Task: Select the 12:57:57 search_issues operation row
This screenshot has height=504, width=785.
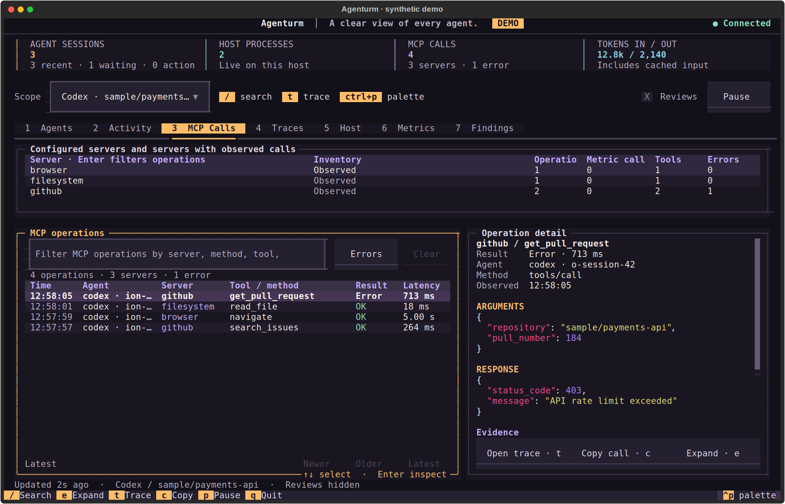Action: click(238, 328)
